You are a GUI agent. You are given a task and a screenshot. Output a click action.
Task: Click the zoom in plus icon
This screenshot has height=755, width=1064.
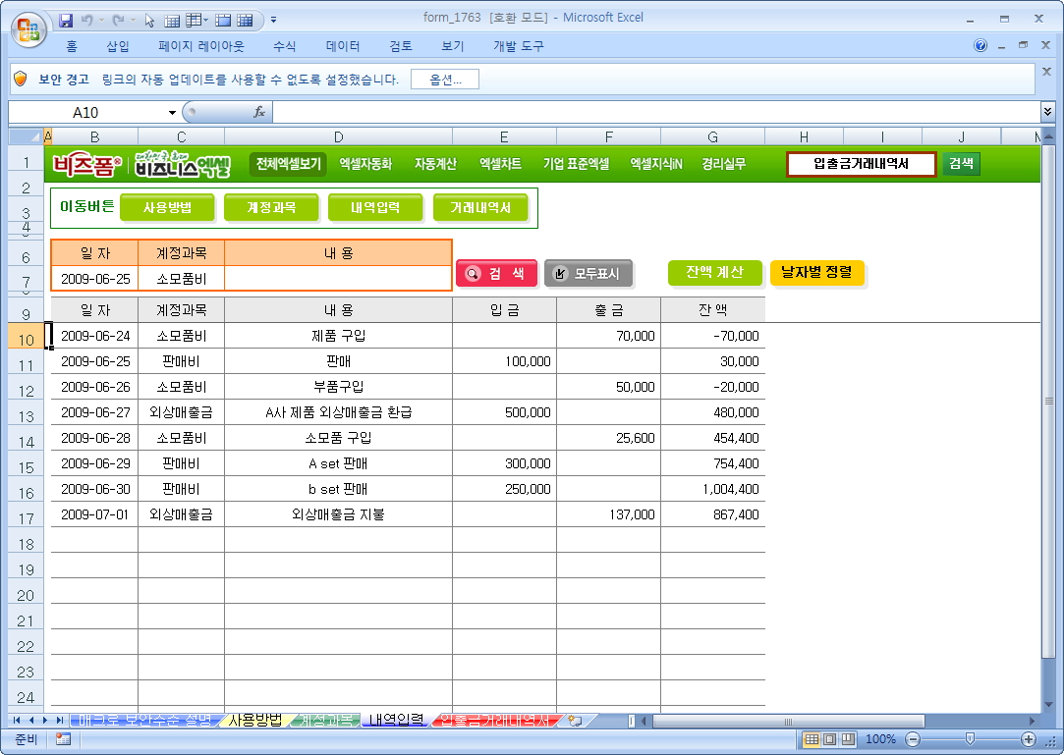tap(1028, 739)
